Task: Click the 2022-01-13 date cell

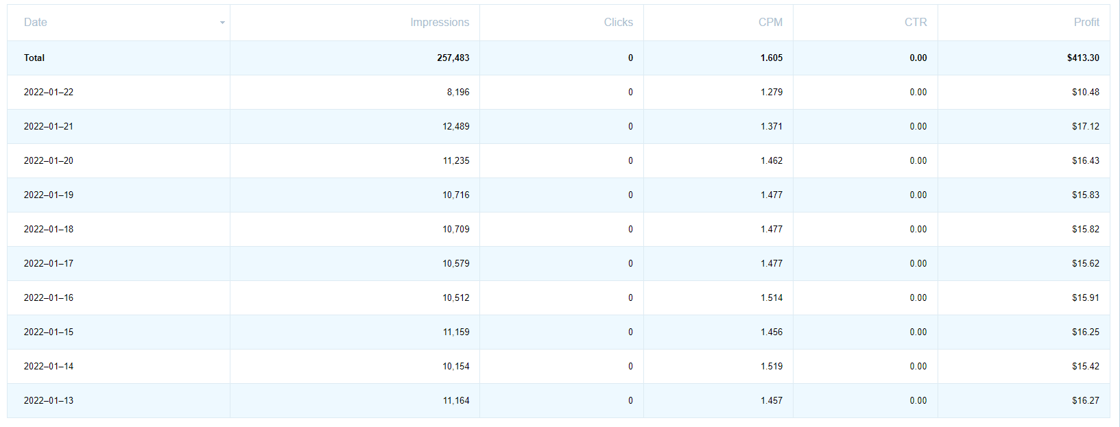Action: click(x=49, y=401)
